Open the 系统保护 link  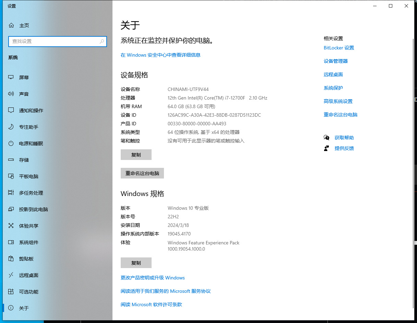coord(333,88)
